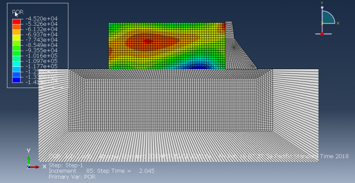355x183 pixels.
Task: Pick the blue minimum region of the contour
Action: click(199, 67)
